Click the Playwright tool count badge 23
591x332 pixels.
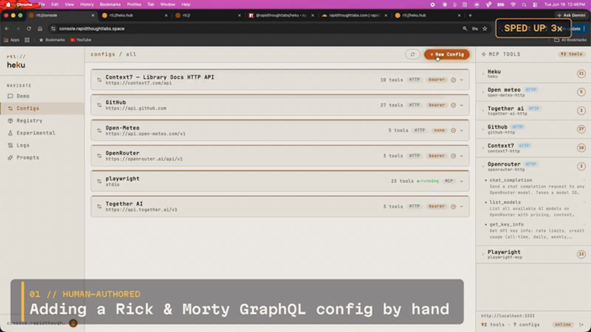[581, 254]
